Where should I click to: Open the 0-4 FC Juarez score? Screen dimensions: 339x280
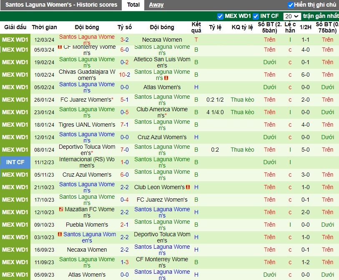tap(125, 200)
